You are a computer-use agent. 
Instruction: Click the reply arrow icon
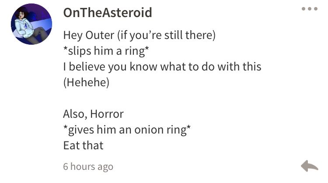pos(310,166)
